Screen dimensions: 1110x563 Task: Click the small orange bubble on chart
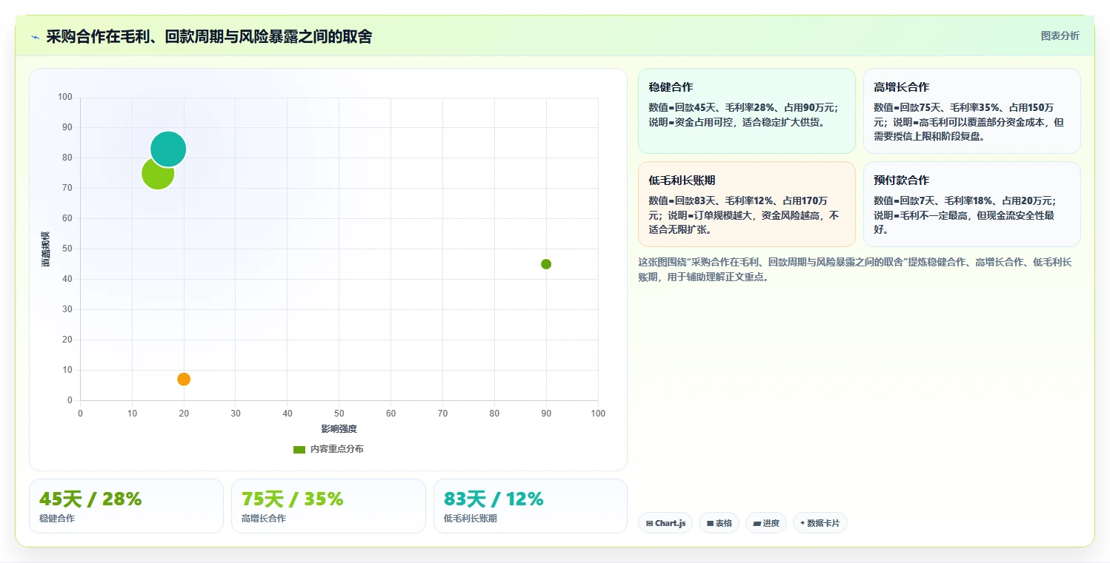(x=184, y=379)
